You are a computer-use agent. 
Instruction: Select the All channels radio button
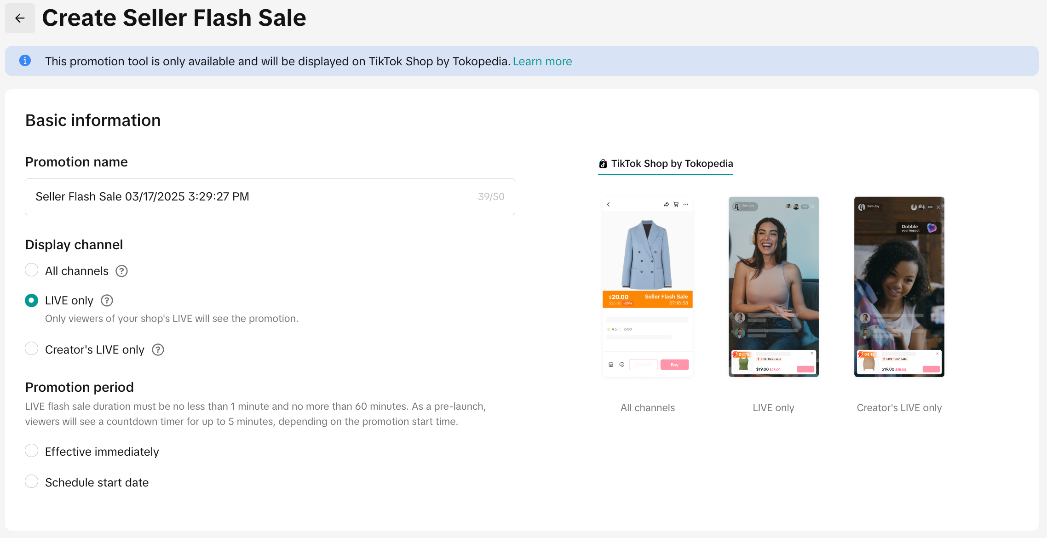coord(31,270)
